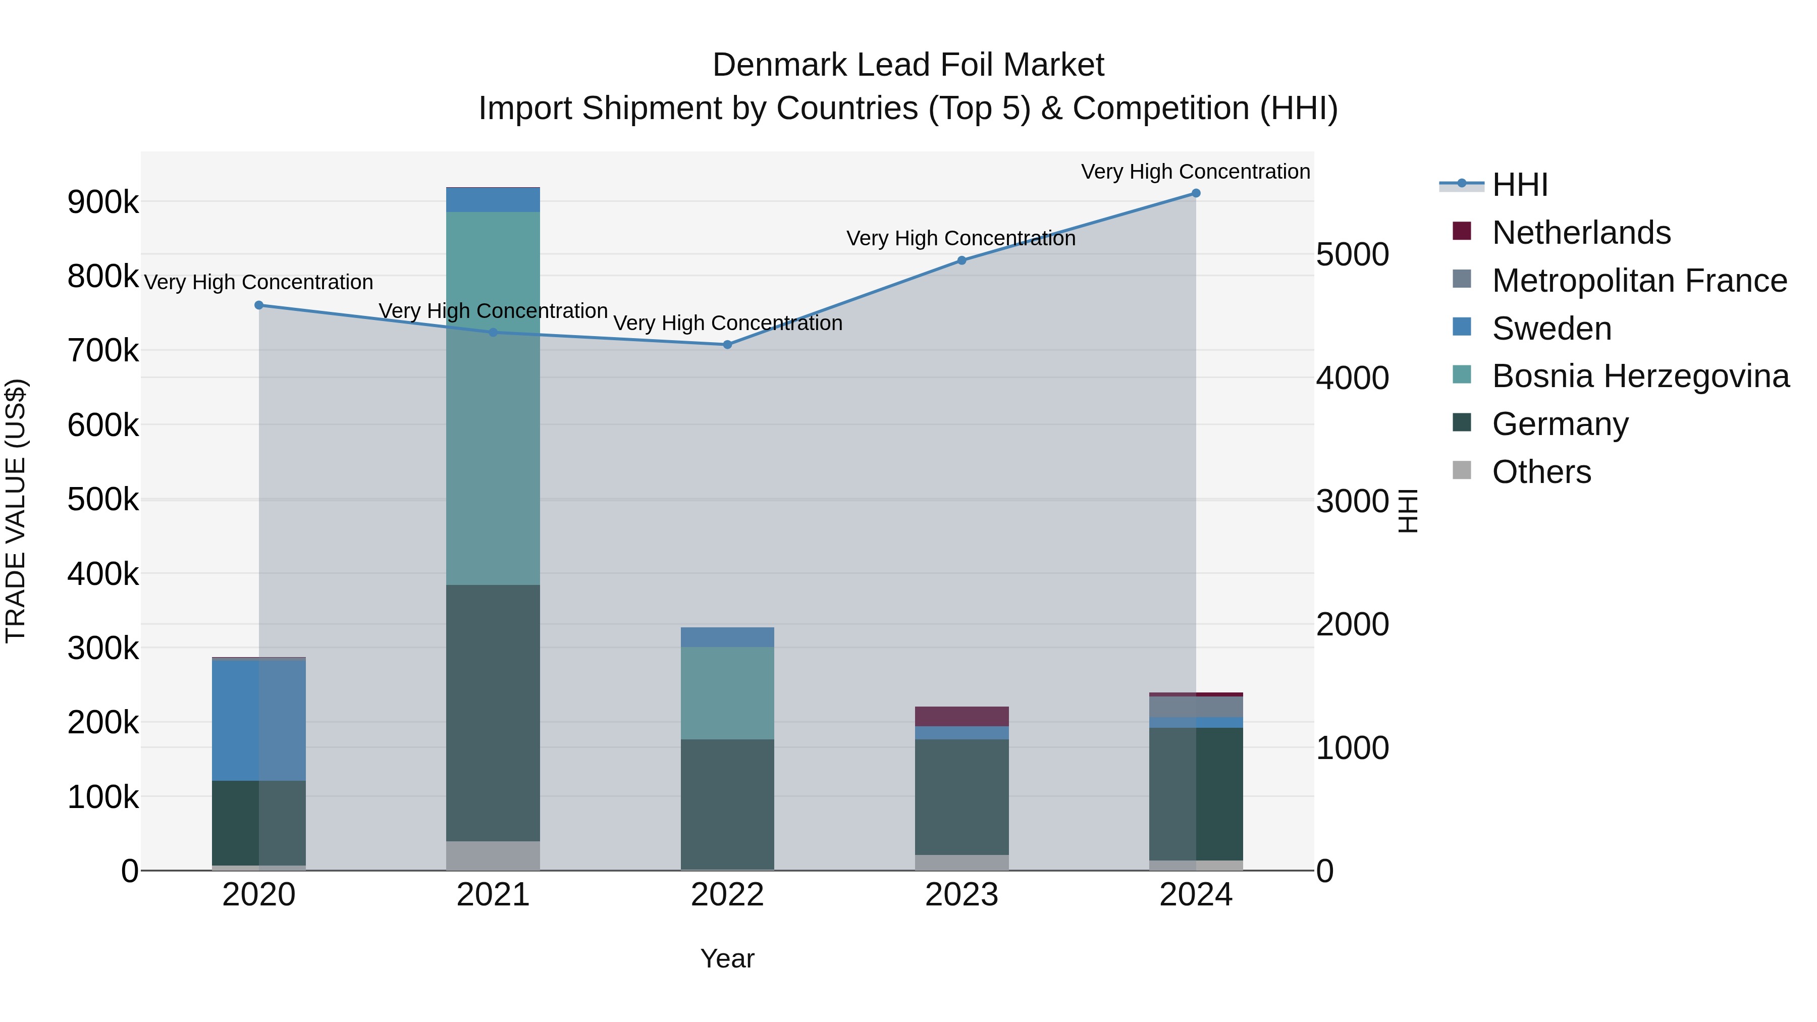Toggle the HHI legend entry
This screenshot has height=1022, width=1817.
[x=1494, y=185]
